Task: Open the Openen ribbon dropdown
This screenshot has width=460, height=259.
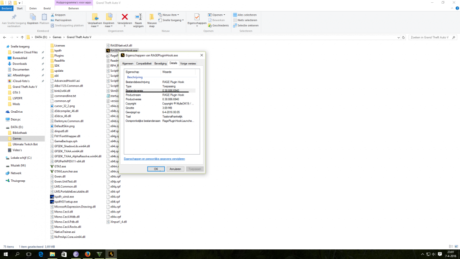Action: click(x=217, y=15)
